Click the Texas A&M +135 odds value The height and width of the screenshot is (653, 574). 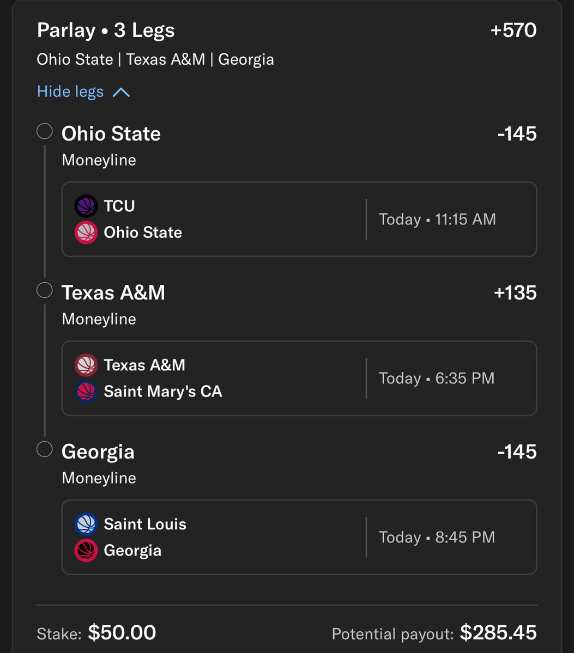(x=515, y=293)
